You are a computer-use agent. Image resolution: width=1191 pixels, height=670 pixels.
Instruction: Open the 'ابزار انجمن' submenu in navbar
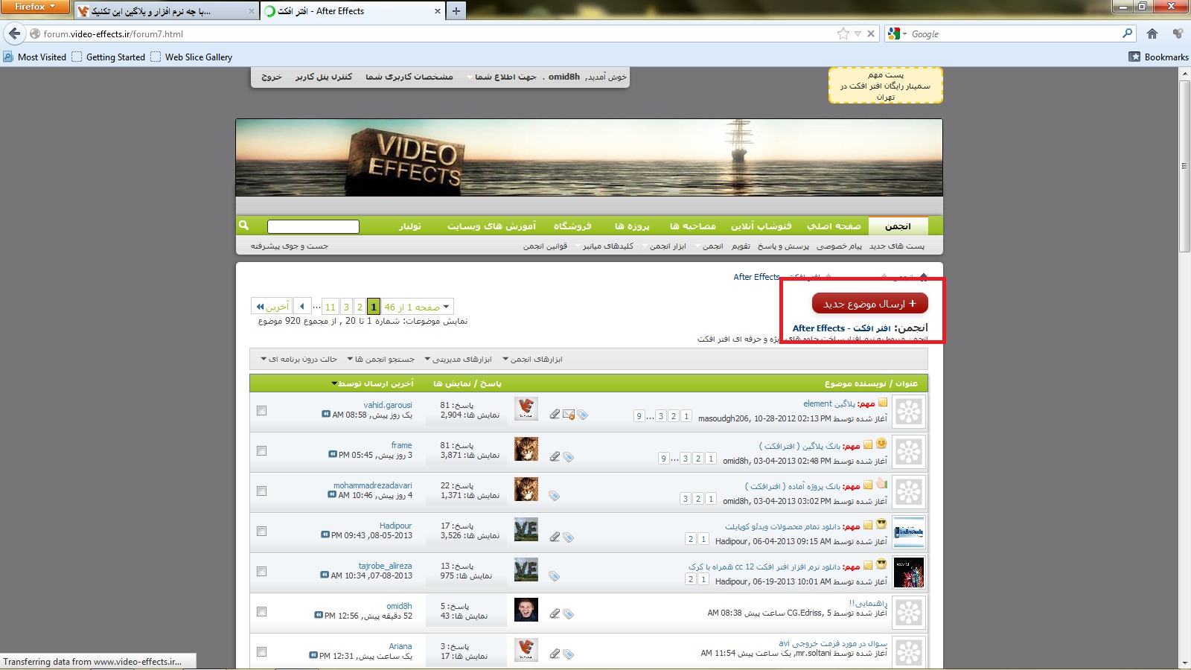click(664, 246)
